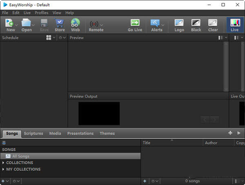Image resolution: width=245 pixels, height=185 pixels.
Task: Open the Store toolbar icon
Action: pyautogui.click(x=60, y=24)
